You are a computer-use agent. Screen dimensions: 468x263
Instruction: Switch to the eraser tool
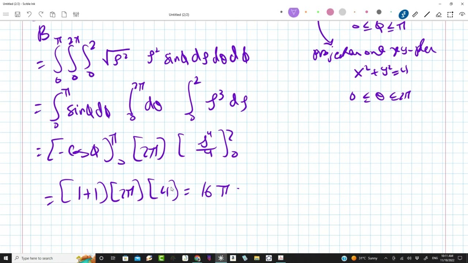[x=438, y=14]
